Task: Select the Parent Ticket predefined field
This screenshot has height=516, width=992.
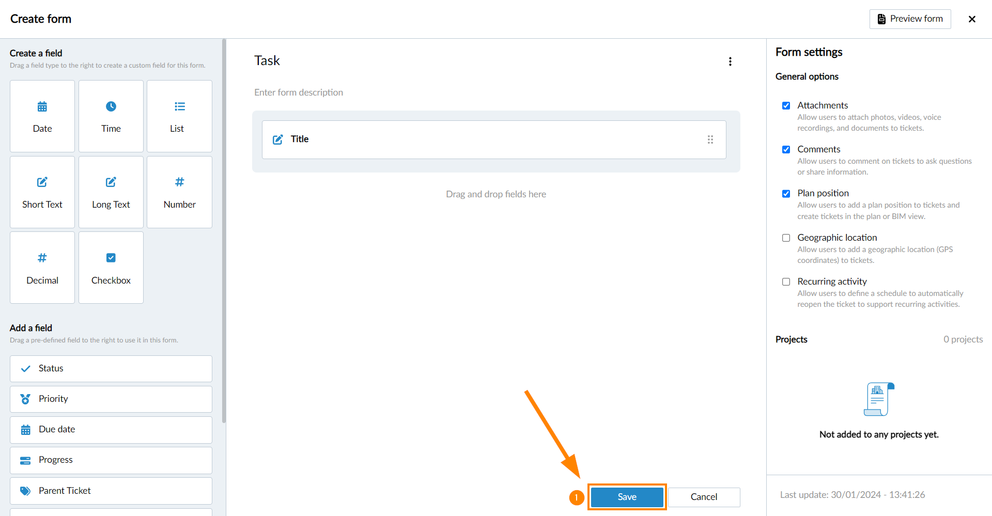Action: (x=111, y=491)
